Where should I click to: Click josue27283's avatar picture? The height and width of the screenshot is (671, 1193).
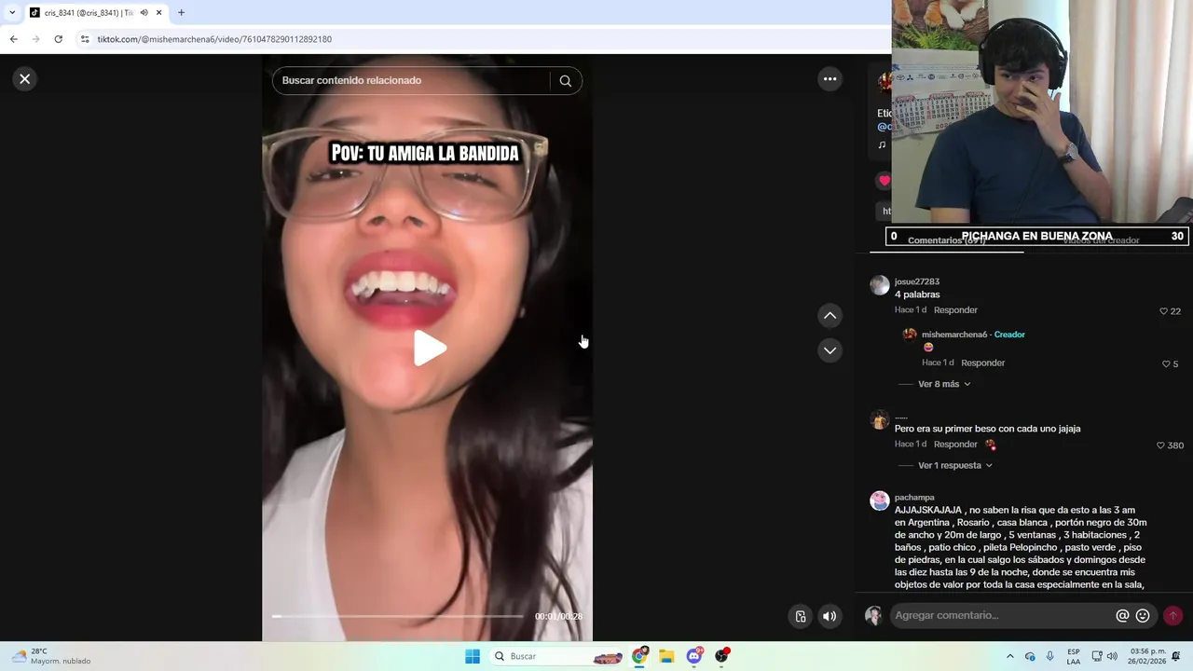click(879, 285)
